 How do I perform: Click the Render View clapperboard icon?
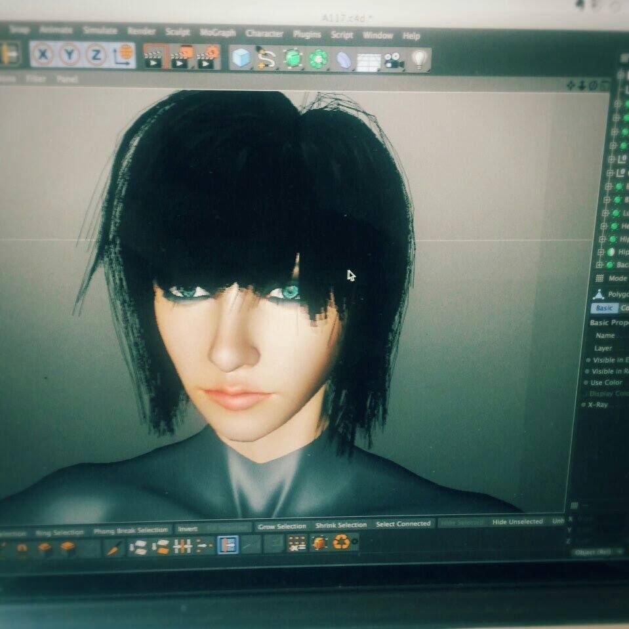click(x=154, y=57)
